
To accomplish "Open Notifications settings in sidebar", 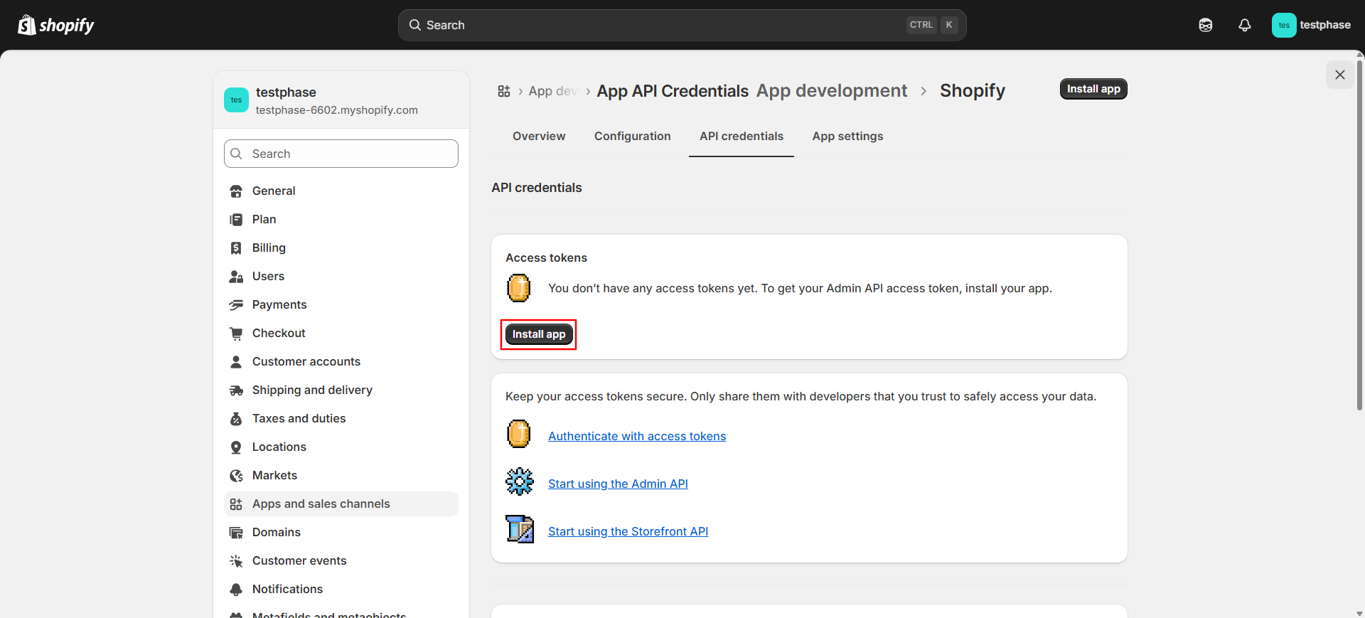I will point(341,589).
